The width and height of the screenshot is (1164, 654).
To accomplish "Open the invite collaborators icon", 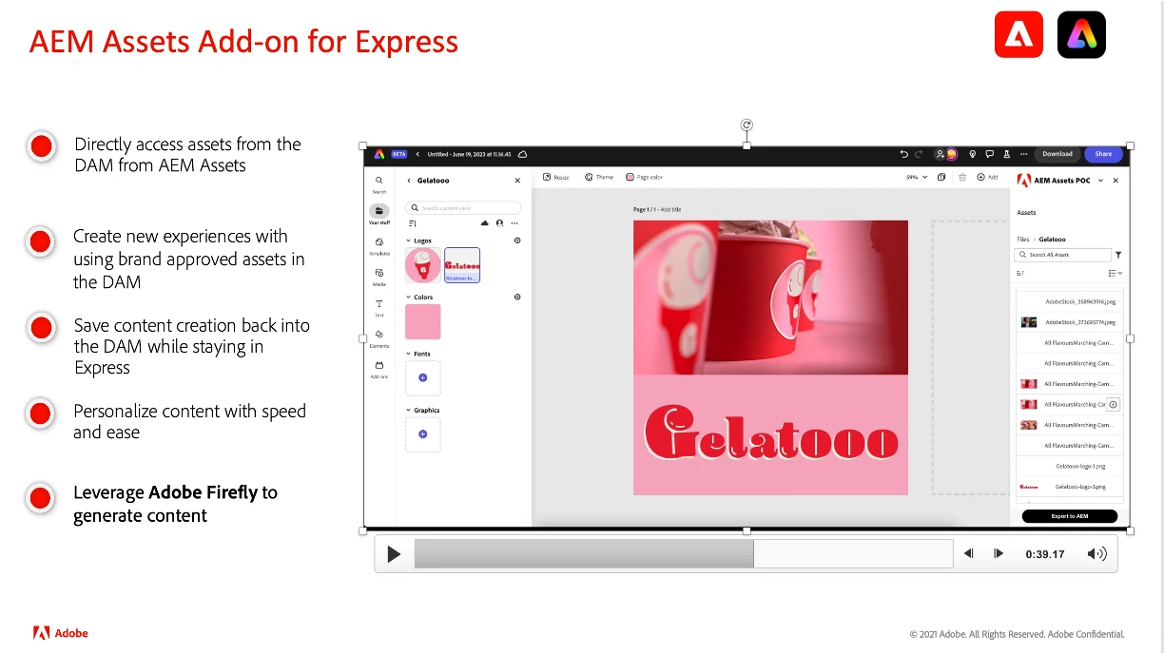I will click(x=941, y=154).
